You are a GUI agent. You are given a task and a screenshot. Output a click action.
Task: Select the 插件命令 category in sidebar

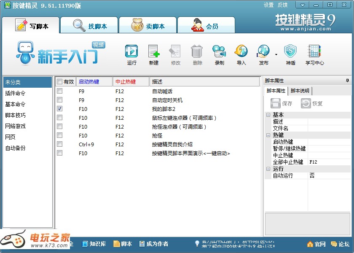15,93
